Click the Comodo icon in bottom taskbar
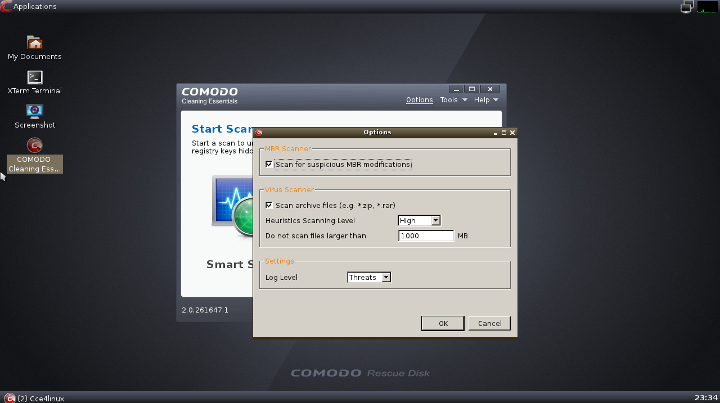 click(x=10, y=398)
